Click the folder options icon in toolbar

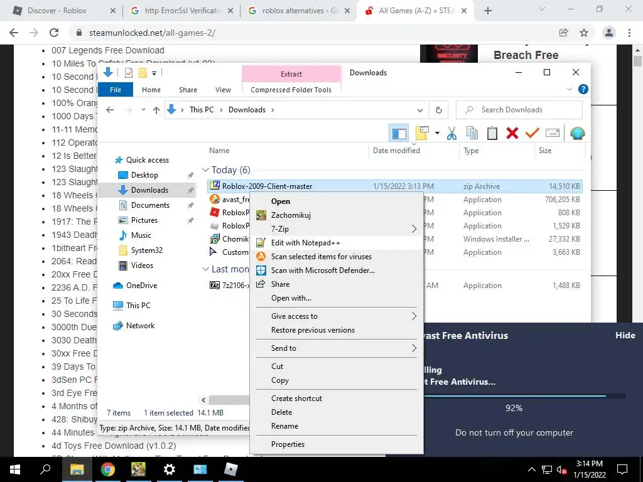(x=423, y=133)
